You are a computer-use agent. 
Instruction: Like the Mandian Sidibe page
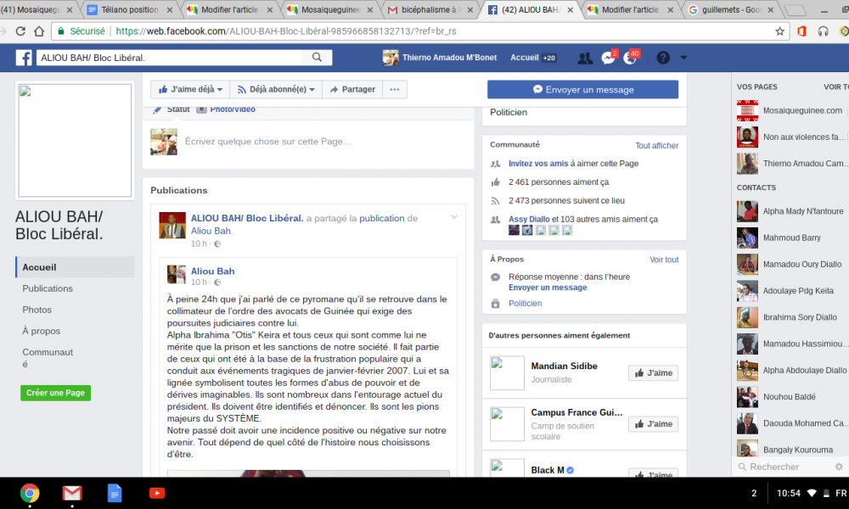click(654, 372)
